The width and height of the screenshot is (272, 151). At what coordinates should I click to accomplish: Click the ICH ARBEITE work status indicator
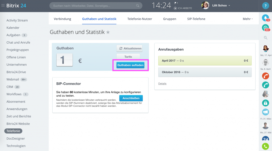[183, 8]
